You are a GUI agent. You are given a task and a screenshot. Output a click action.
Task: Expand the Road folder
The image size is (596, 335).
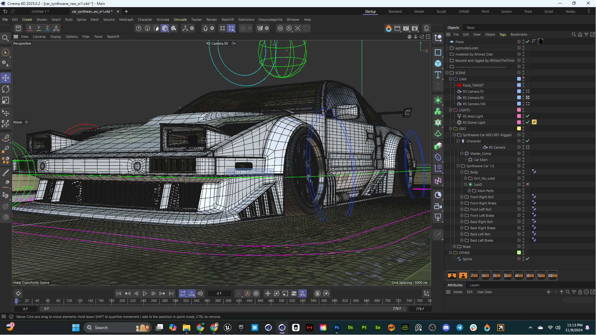click(454, 247)
